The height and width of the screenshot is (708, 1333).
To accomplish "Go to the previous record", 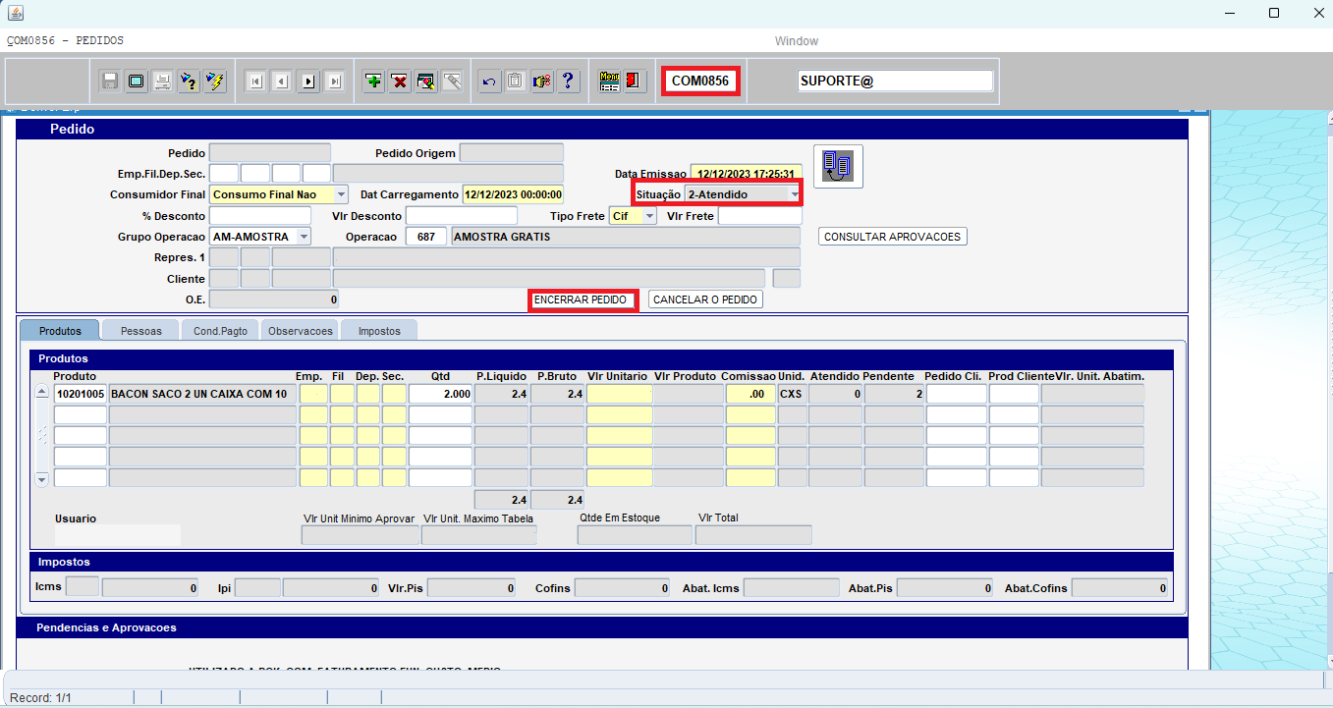I will 282,82.
